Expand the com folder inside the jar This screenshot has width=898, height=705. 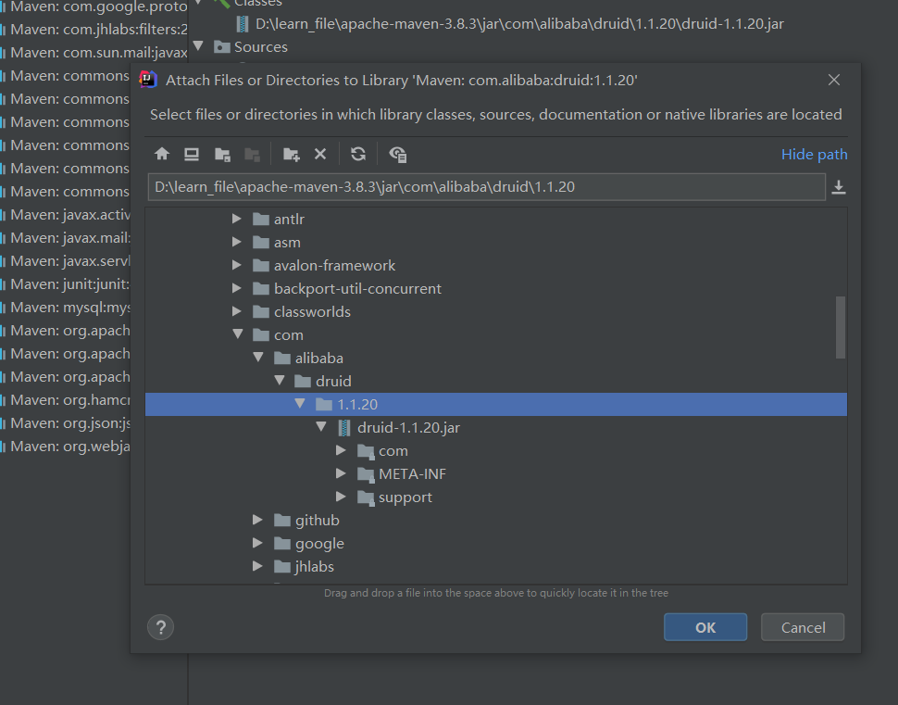(x=341, y=450)
